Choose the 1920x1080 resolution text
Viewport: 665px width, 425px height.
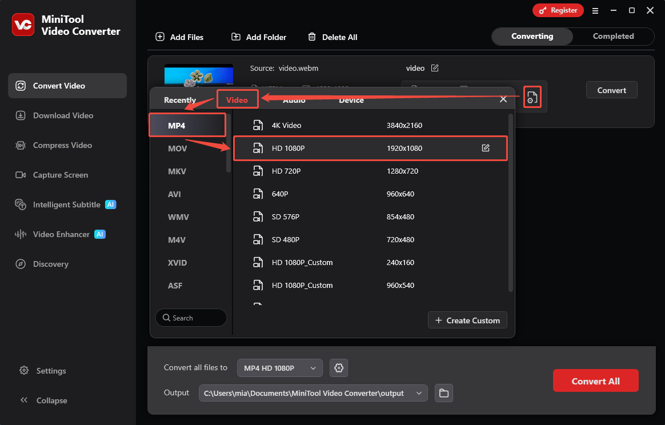[x=404, y=149]
